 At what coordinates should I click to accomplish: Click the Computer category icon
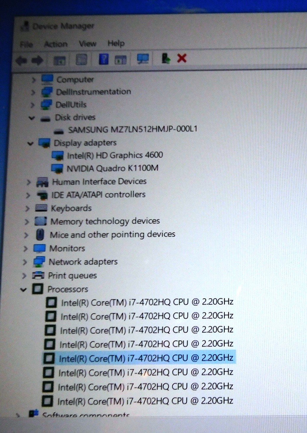[47, 79]
